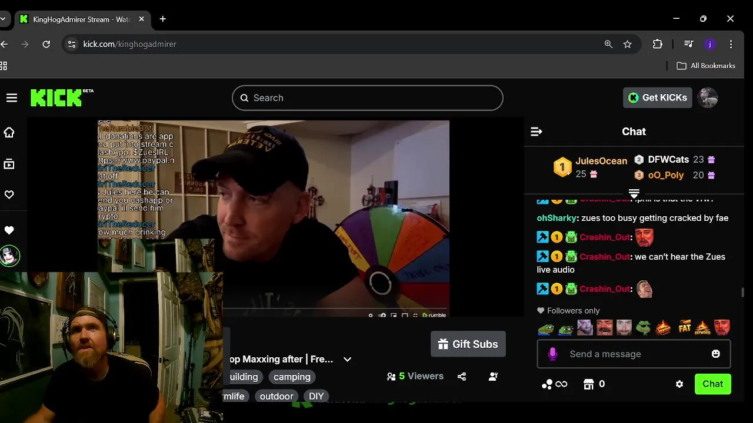Click the share stream icon
Screen dimensions: 753x423
(x=462, y=377)
